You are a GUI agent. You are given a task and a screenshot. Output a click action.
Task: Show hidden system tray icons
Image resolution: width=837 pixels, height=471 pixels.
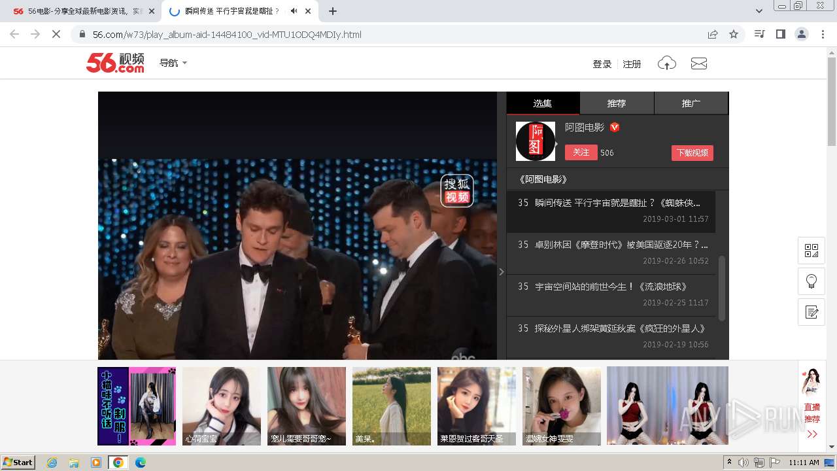point(729,462)
